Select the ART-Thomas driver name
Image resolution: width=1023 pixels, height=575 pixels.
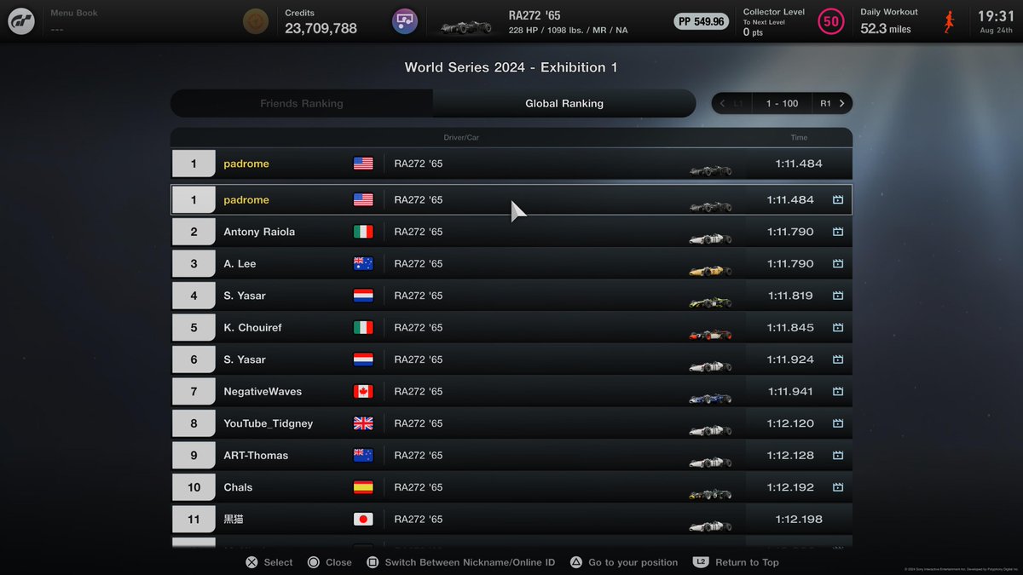point(256,456)
